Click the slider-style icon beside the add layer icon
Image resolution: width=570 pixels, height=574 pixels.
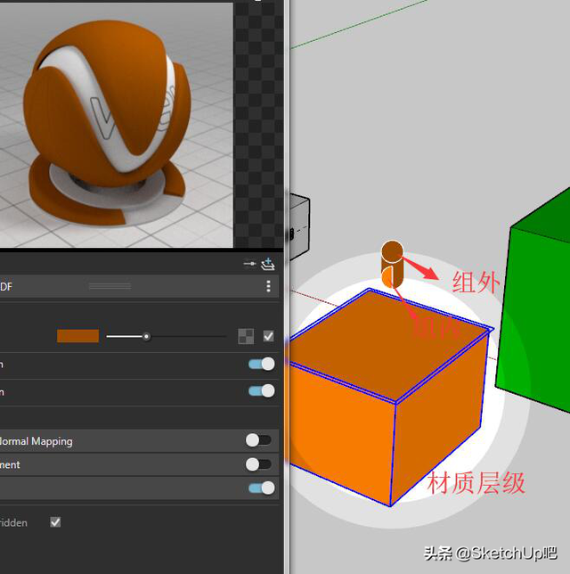tap(250, 264)
